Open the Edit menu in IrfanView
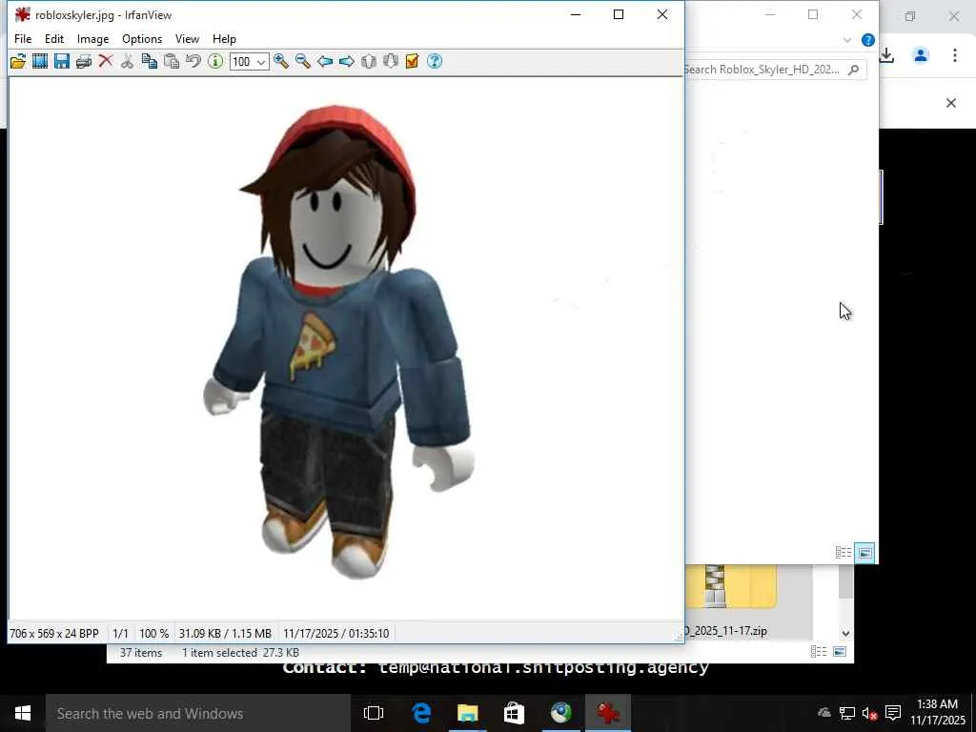Screen dimensions: 976x732 point(54,38)
